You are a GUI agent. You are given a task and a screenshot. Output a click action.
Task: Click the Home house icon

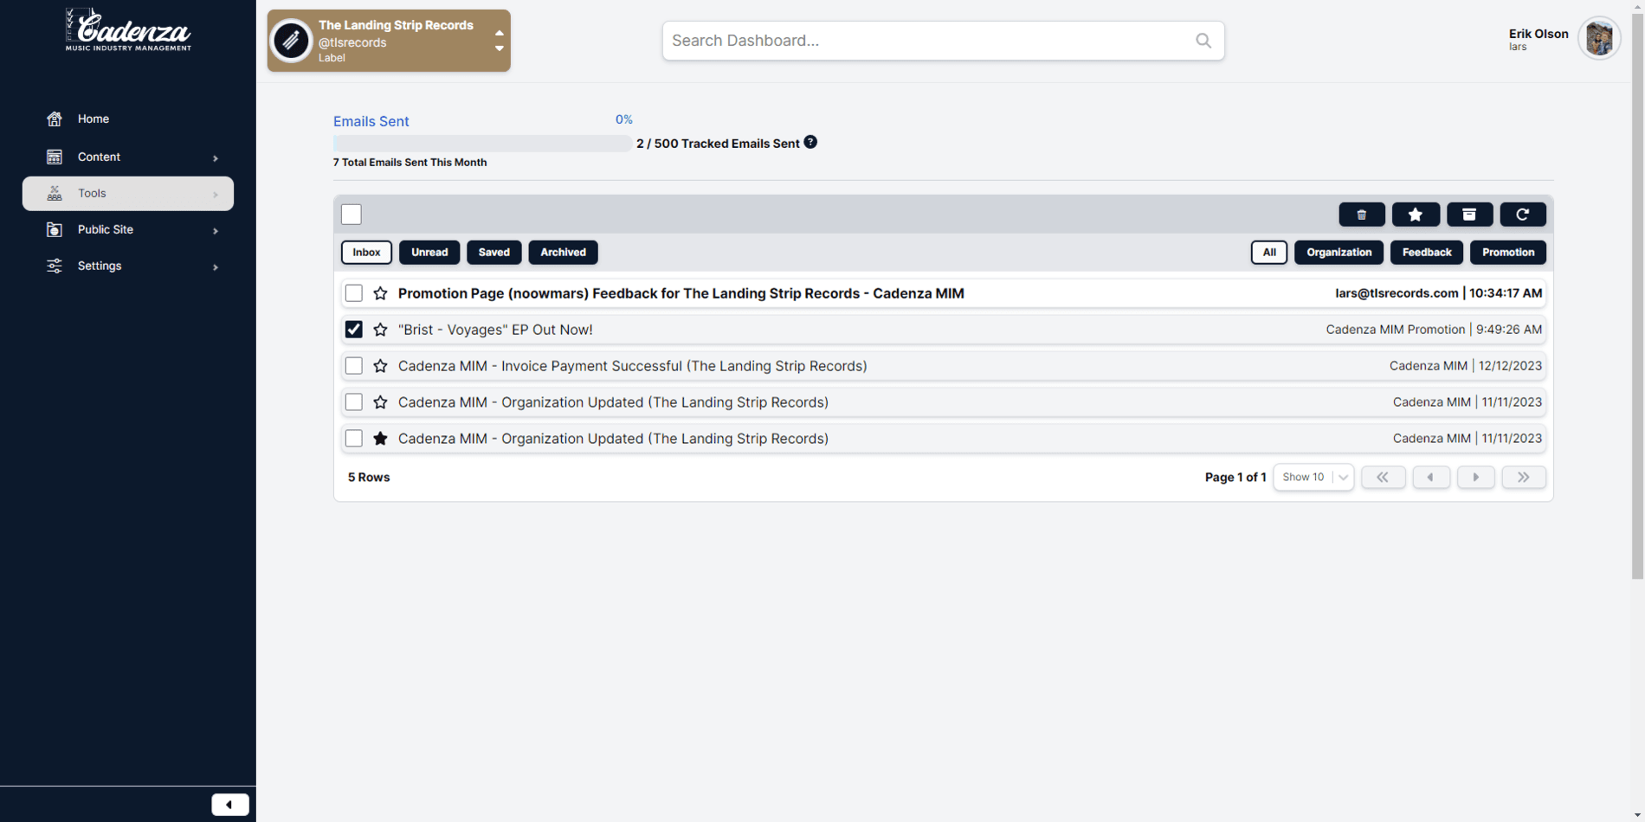(x=55, y=119)
